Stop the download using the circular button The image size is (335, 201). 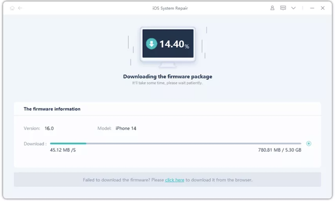309,144
